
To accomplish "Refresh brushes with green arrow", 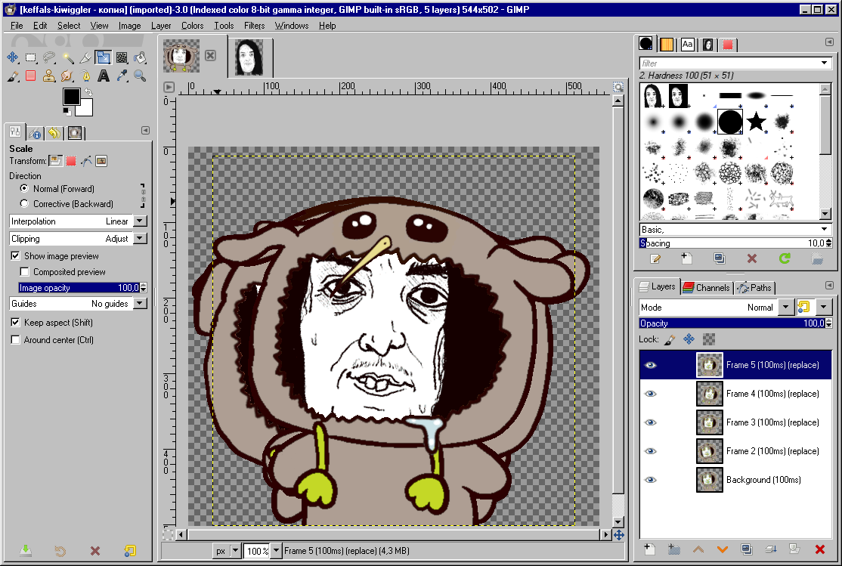I will (x=785, y=259).
